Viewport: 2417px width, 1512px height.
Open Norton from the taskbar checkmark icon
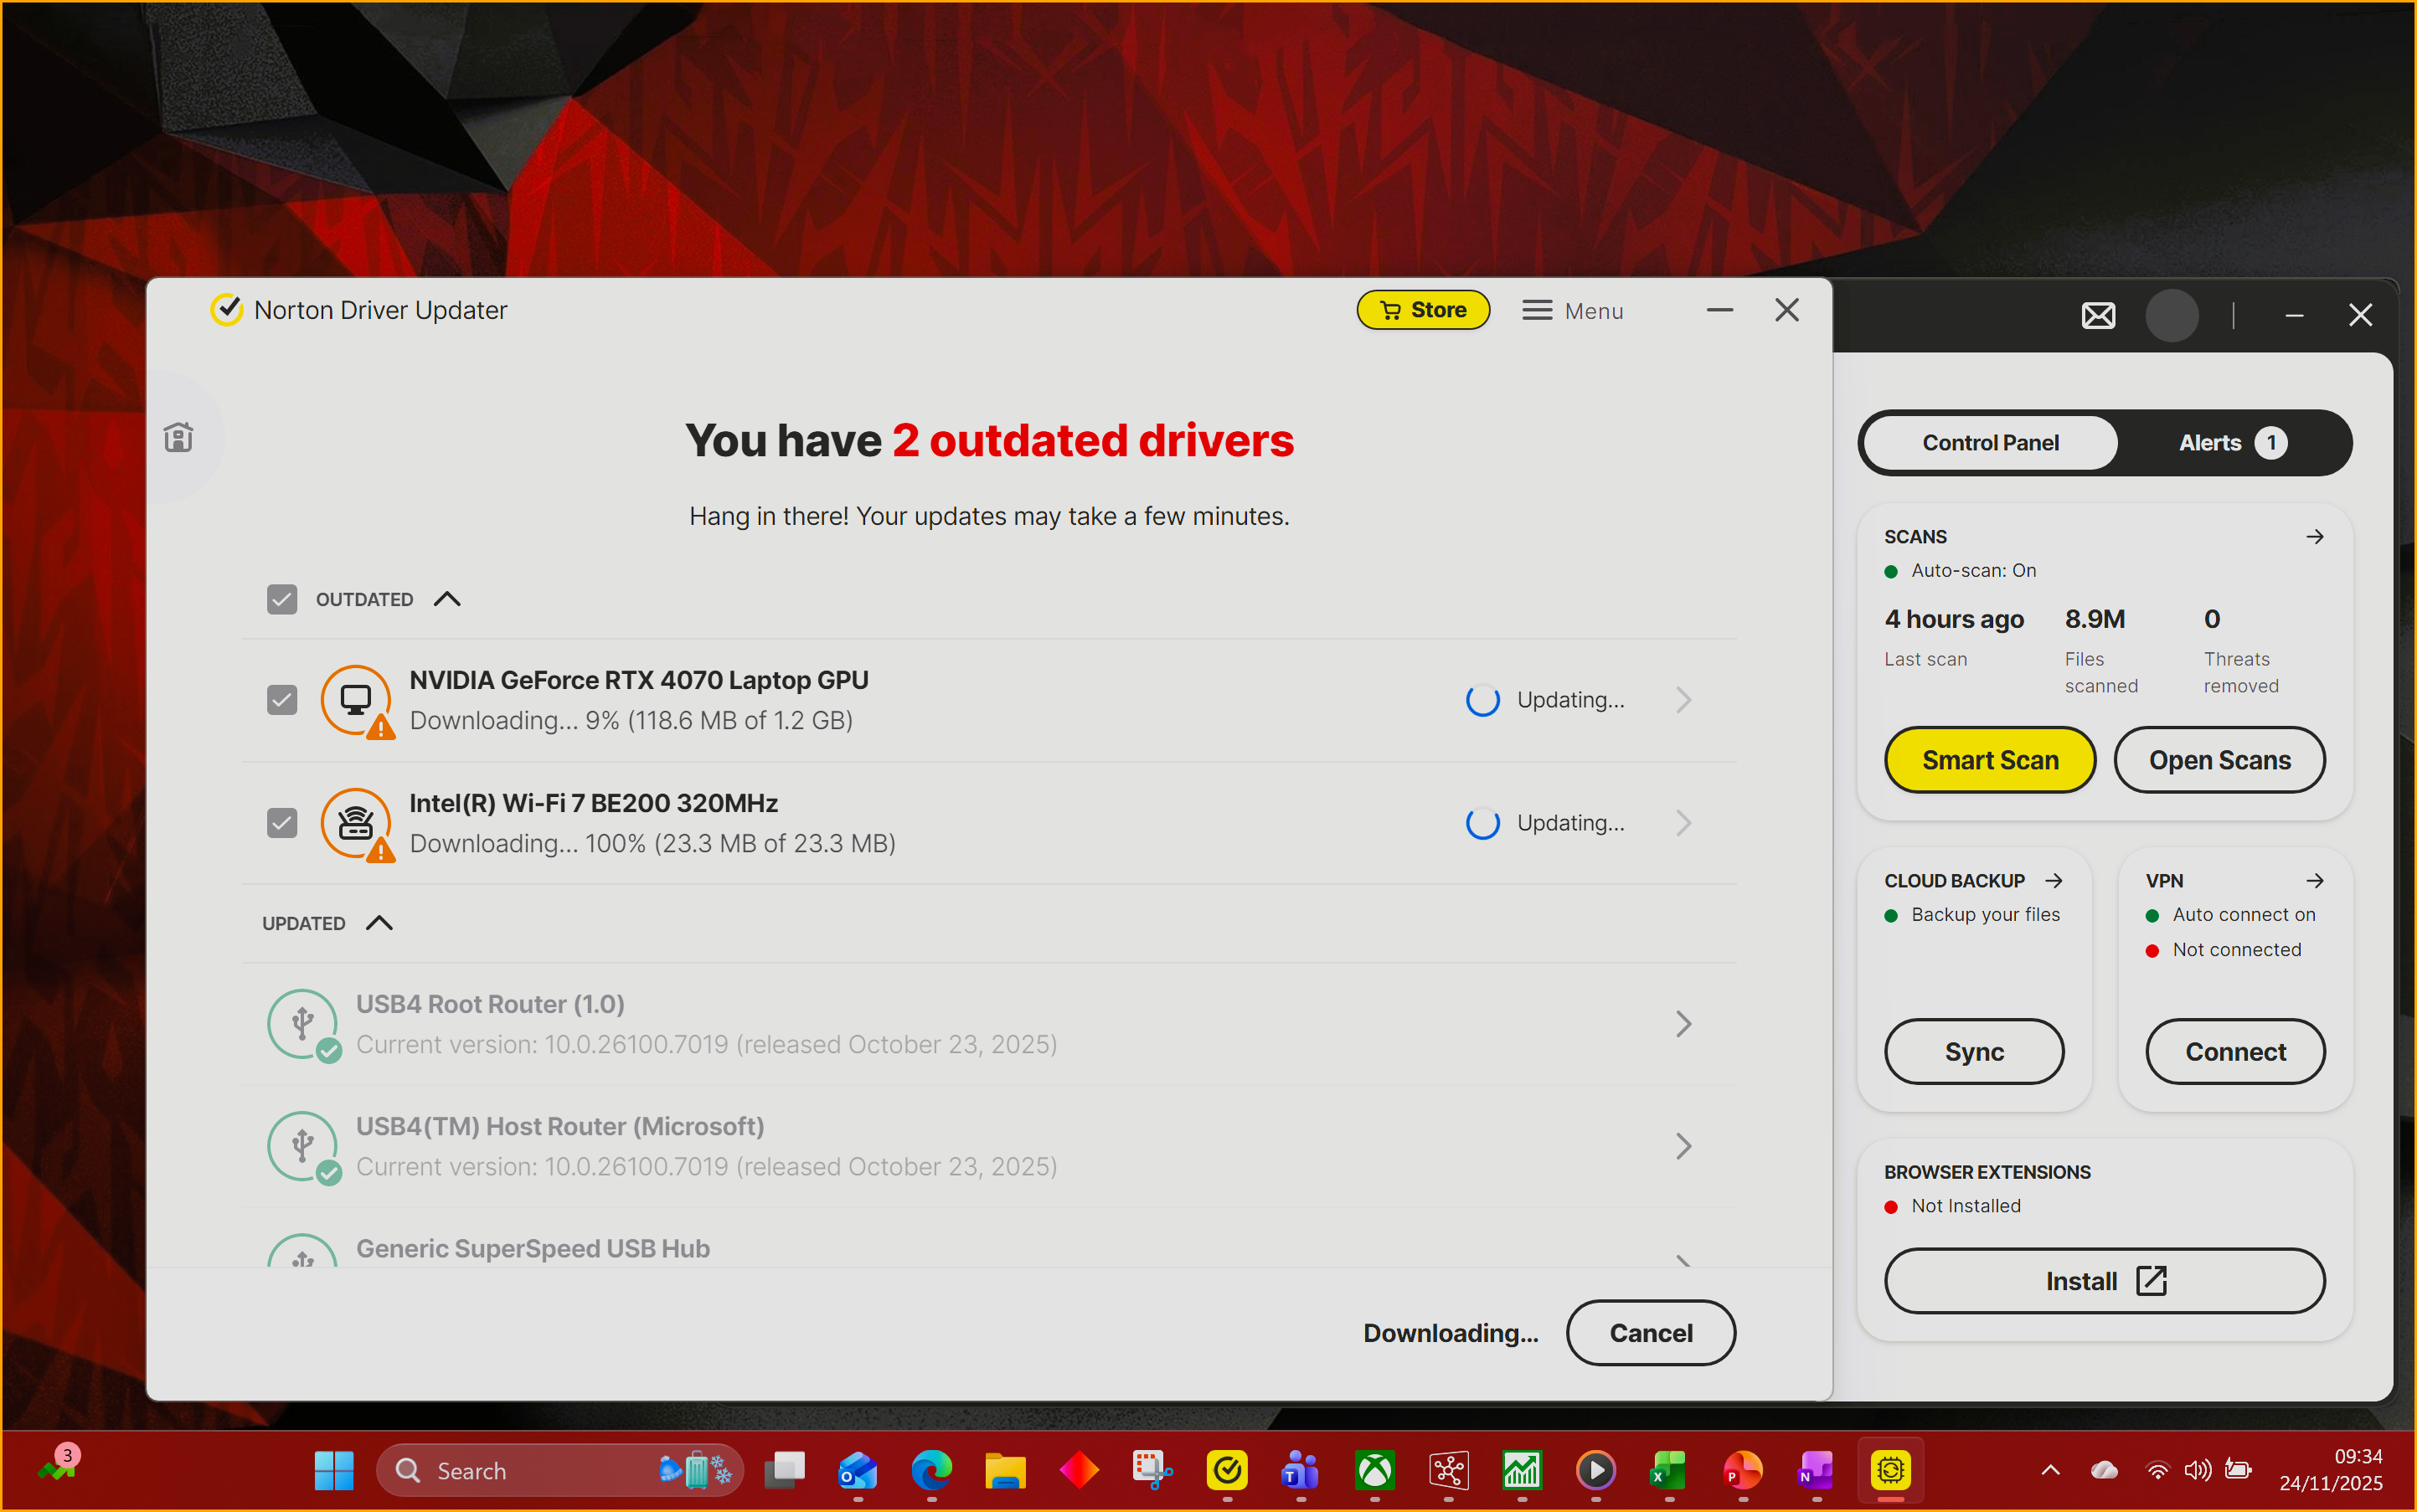[1227, 1470]
